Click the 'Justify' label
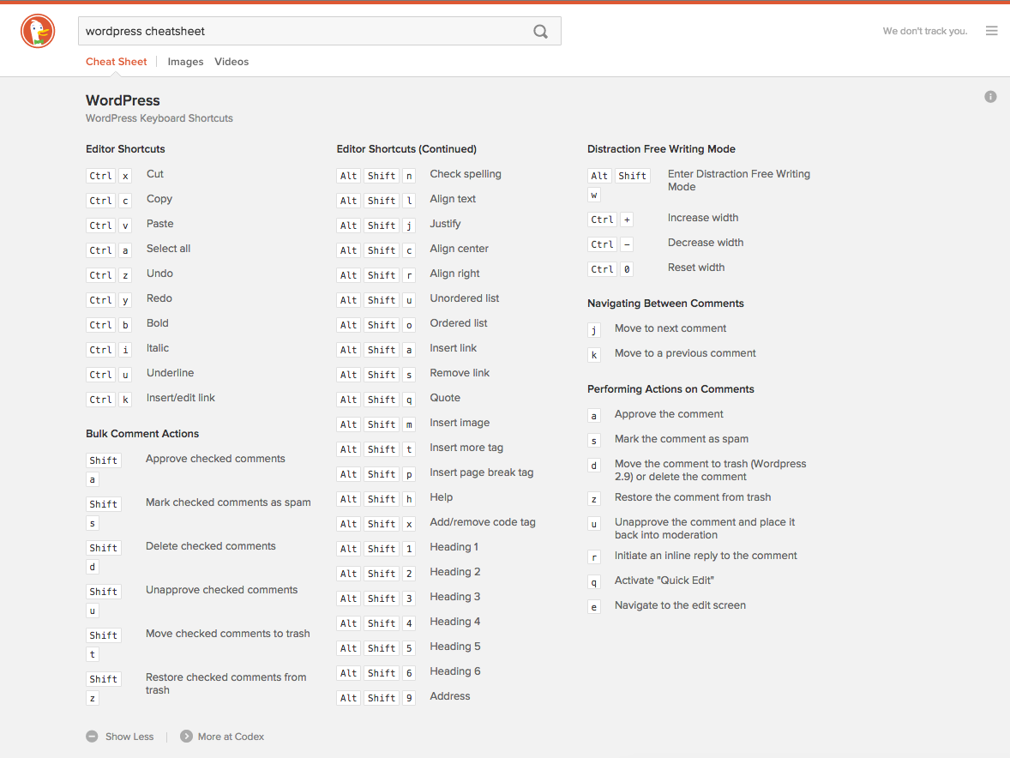The image size is (1010, 758). (x=445, y=224)
